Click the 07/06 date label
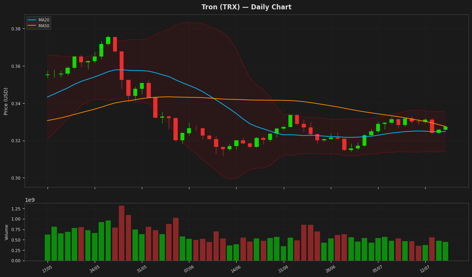 (x=189, y=269)
